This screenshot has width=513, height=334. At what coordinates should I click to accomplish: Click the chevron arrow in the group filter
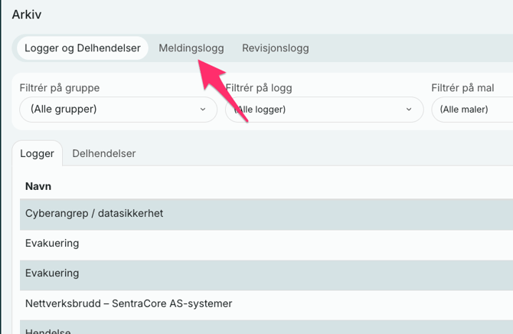(x=203, y=110)
